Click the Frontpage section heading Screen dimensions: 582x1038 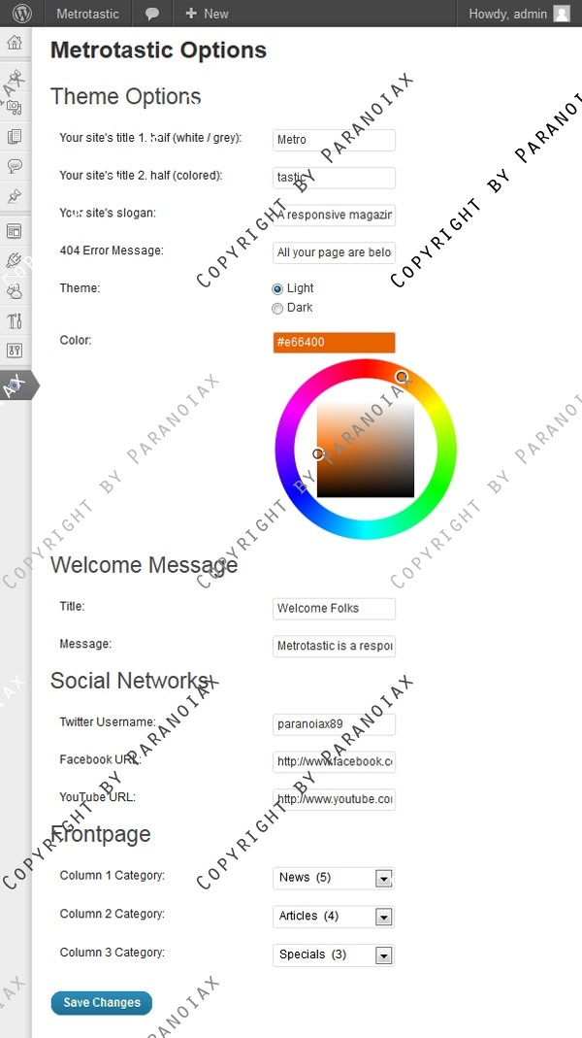pos(101,834)
